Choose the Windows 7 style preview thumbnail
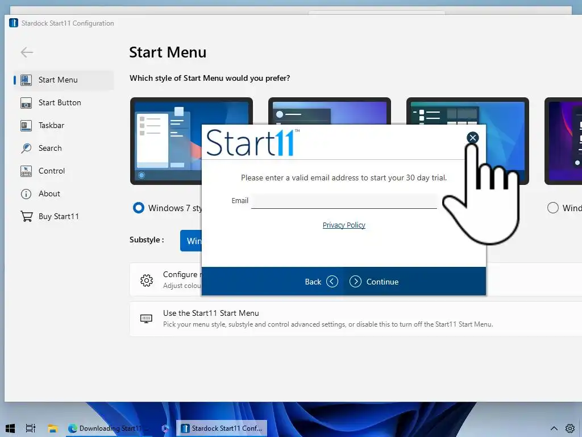582x437 pixels. (x=165, y=141)
